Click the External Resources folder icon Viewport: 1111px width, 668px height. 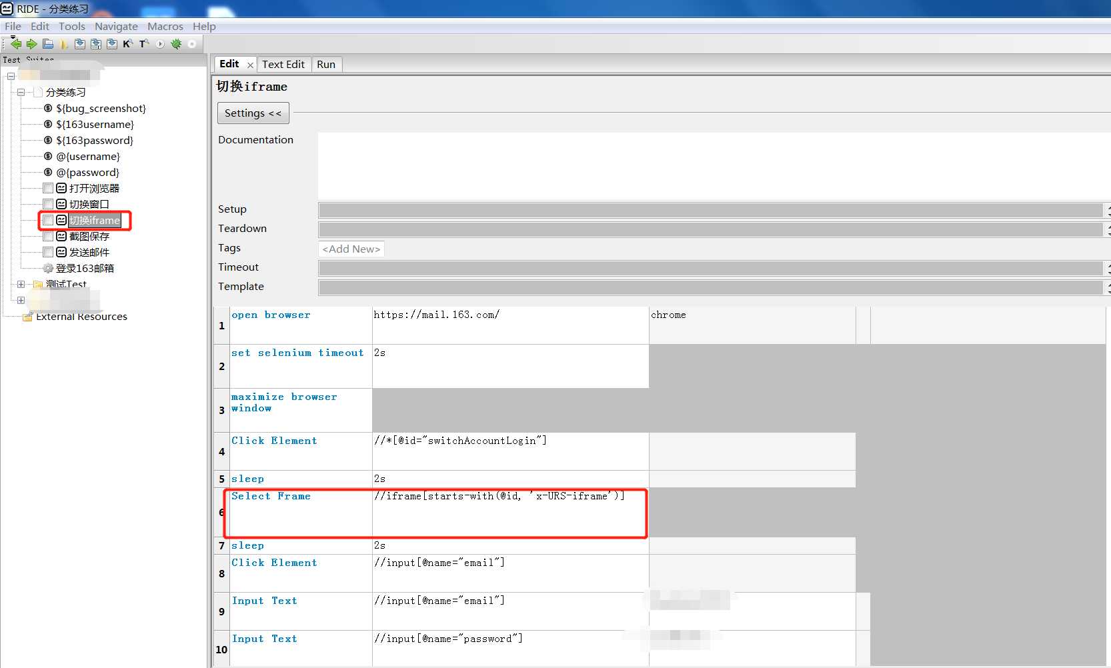pyautogui.click(x=27, y=317)
